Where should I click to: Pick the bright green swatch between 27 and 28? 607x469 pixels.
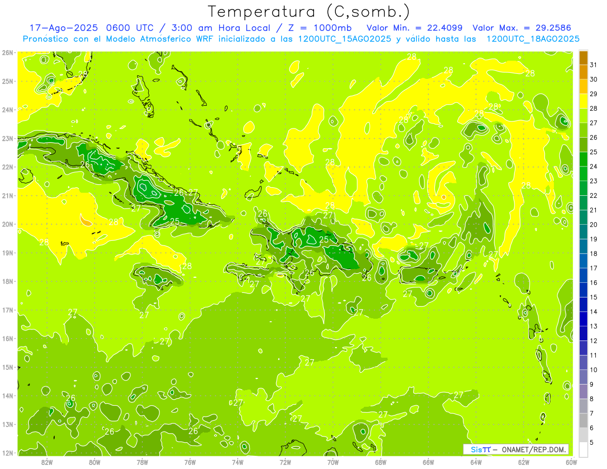click(583, 116)
